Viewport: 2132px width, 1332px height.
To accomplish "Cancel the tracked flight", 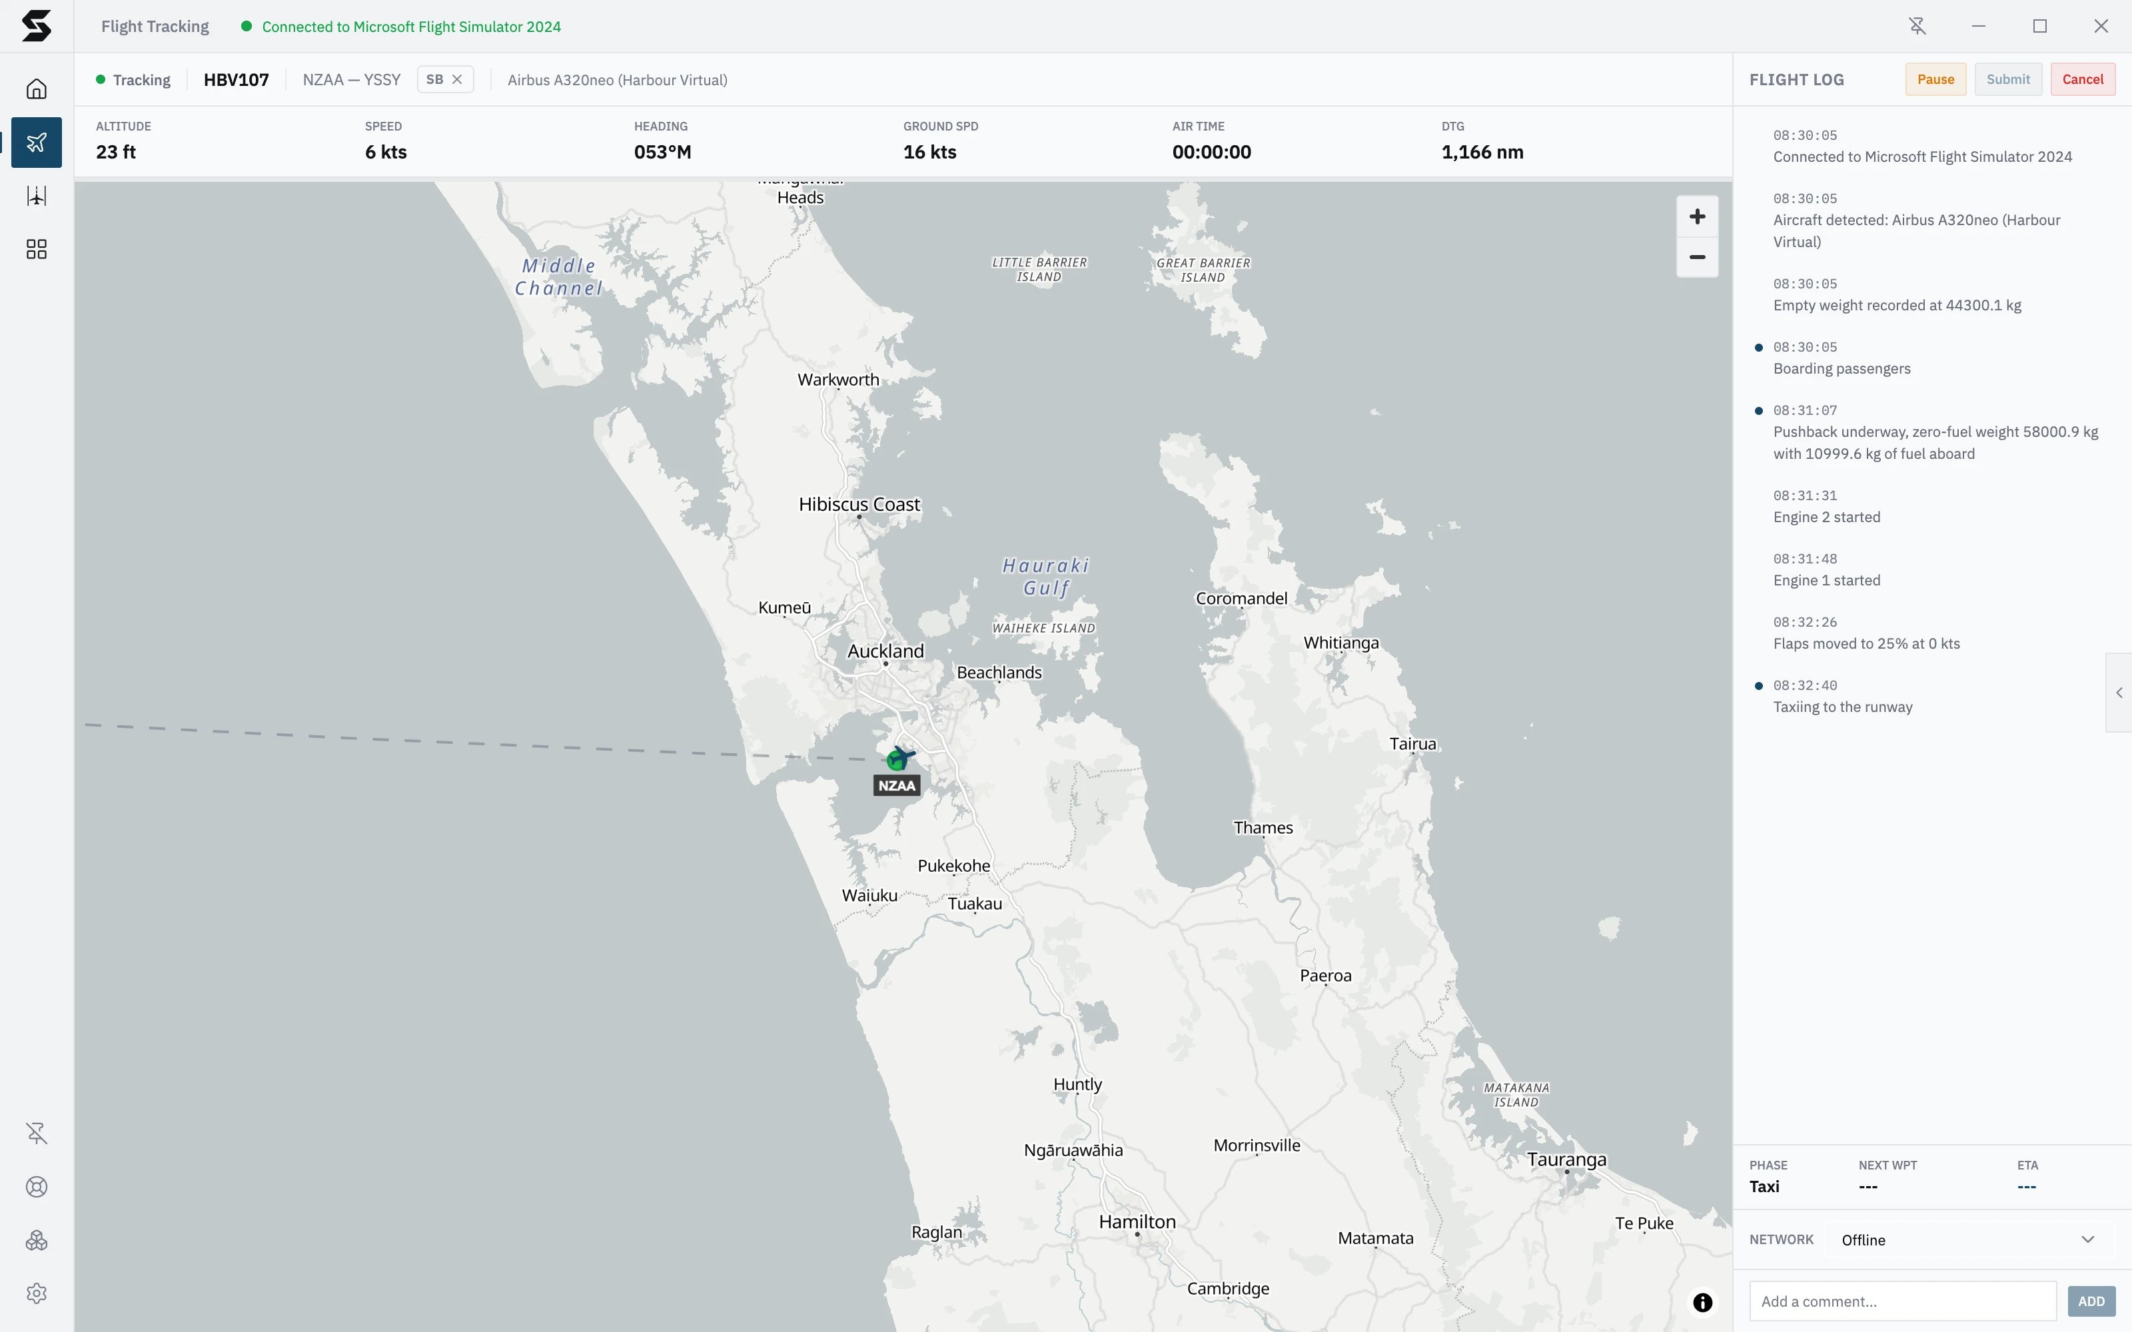I will click(x=2082, y=79).
